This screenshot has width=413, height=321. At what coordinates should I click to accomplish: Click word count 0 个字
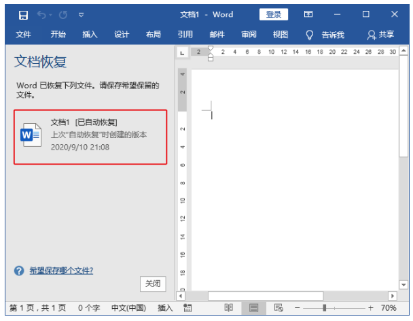[x=89, y=308]
